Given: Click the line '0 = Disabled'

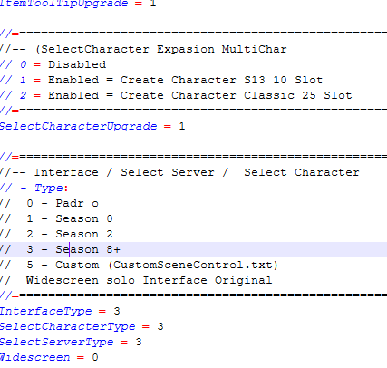Looking at the screenshot, I should 63,64.
